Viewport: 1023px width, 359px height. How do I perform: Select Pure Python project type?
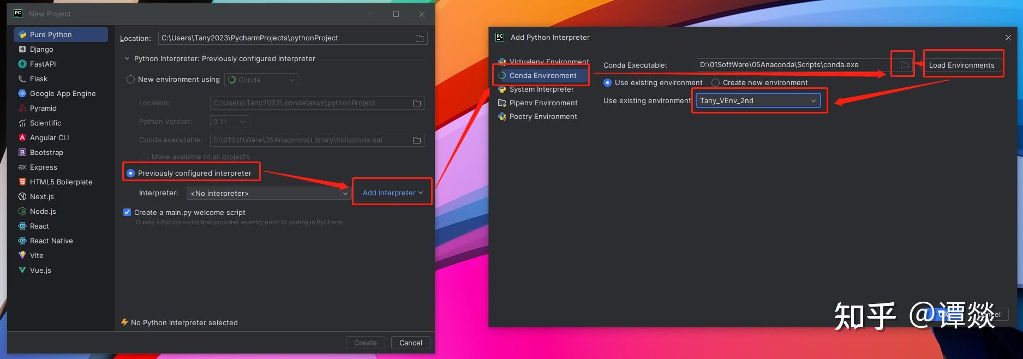(61, 34)
